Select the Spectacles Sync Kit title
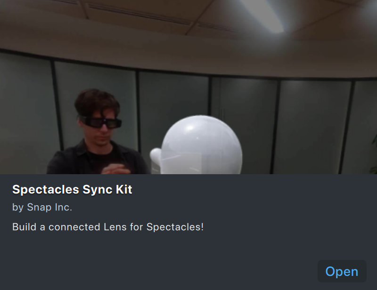Screen dimensions: 377x290 click(72, 189)
